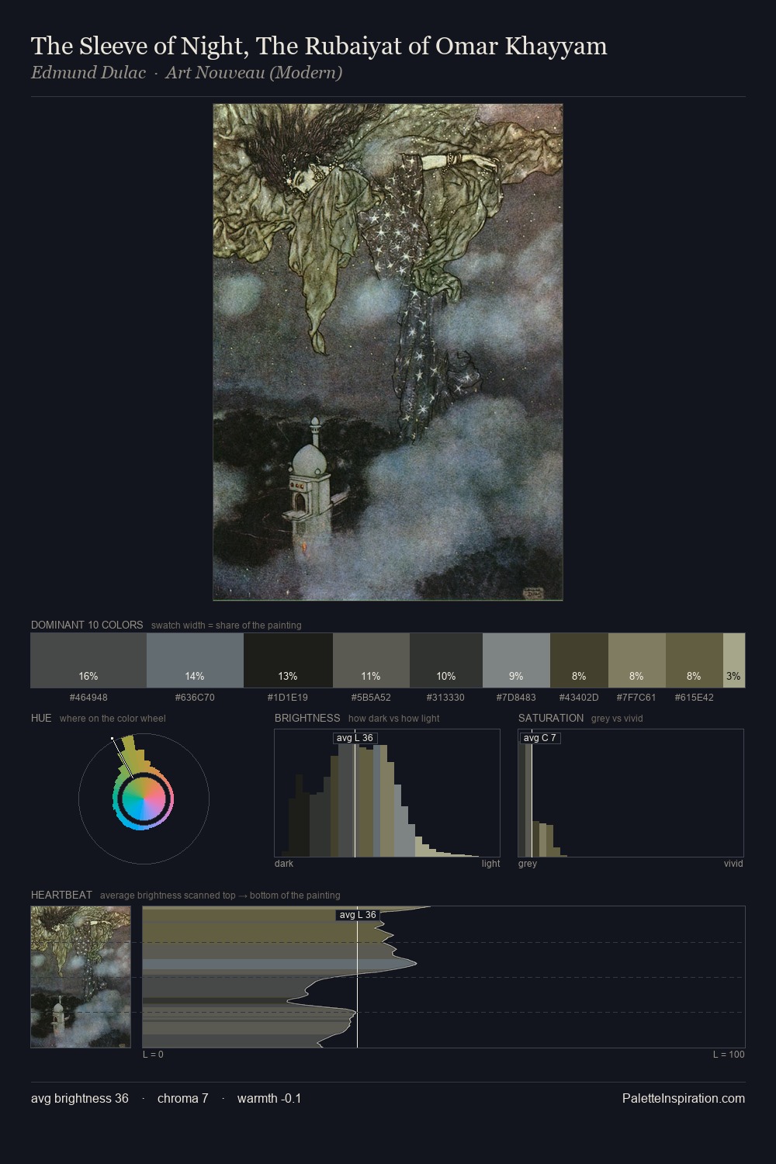Click the hex code #636C70 text

point(195,698)
